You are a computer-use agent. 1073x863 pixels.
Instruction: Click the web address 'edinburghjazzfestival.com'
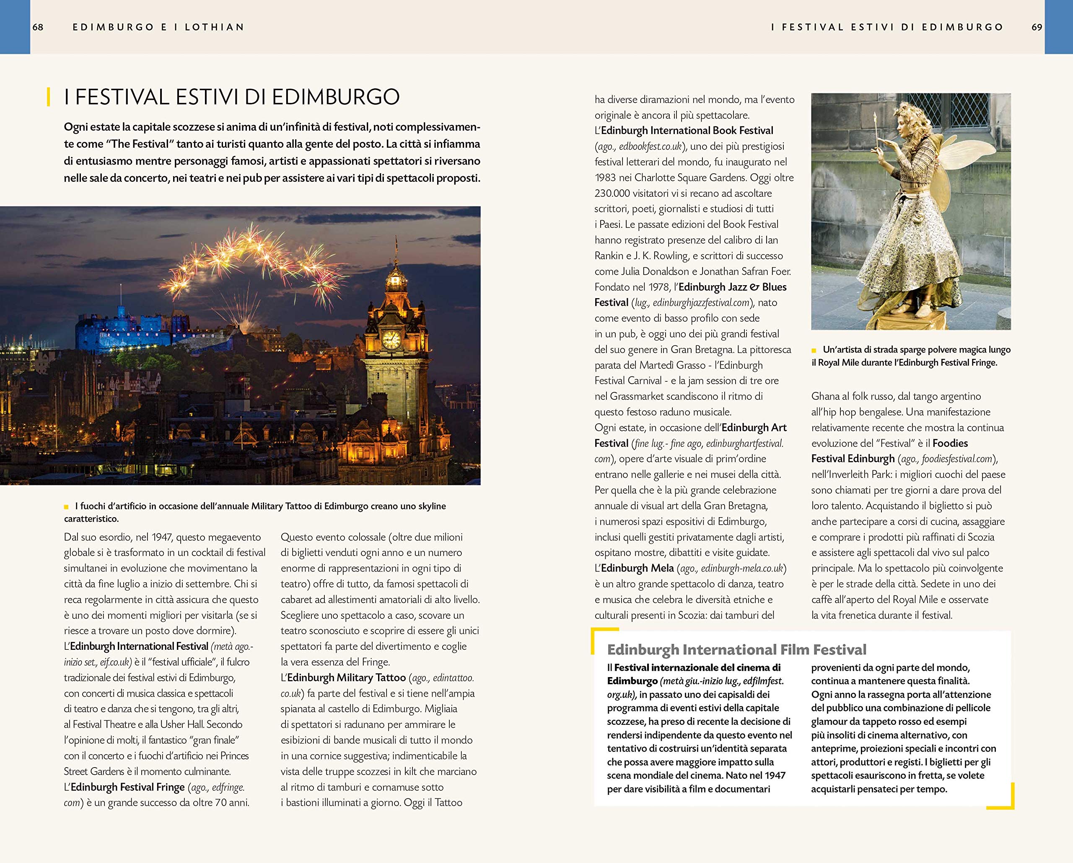[701, 302]
